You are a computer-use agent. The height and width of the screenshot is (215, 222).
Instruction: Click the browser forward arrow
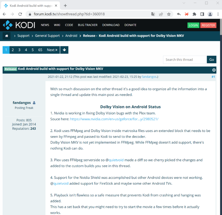[12, 14]
